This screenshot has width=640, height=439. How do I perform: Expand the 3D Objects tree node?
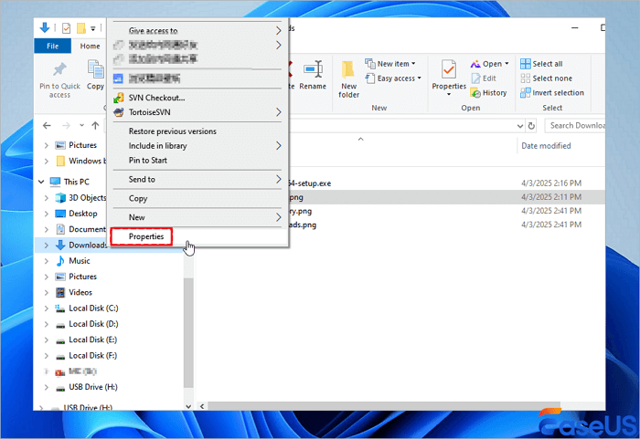pyautogui.click(x=46, y=198)
